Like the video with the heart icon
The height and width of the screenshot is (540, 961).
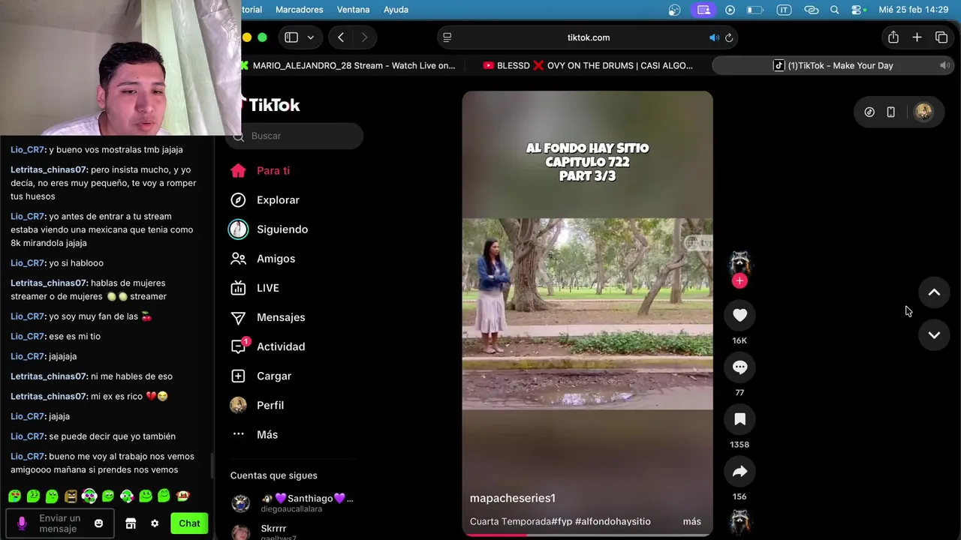[740, 316]
